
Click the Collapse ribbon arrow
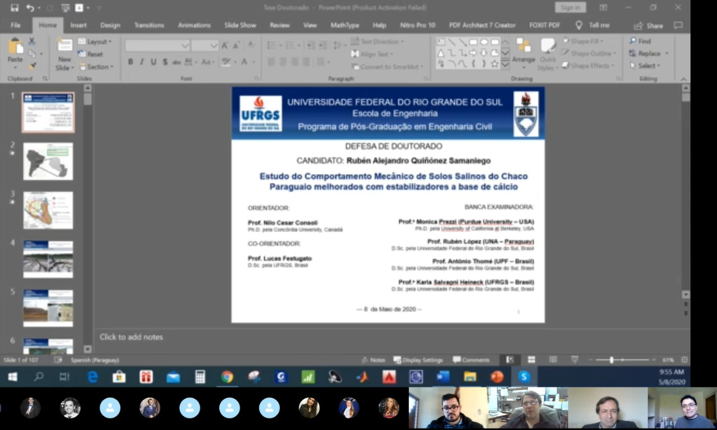coord(683,78)
